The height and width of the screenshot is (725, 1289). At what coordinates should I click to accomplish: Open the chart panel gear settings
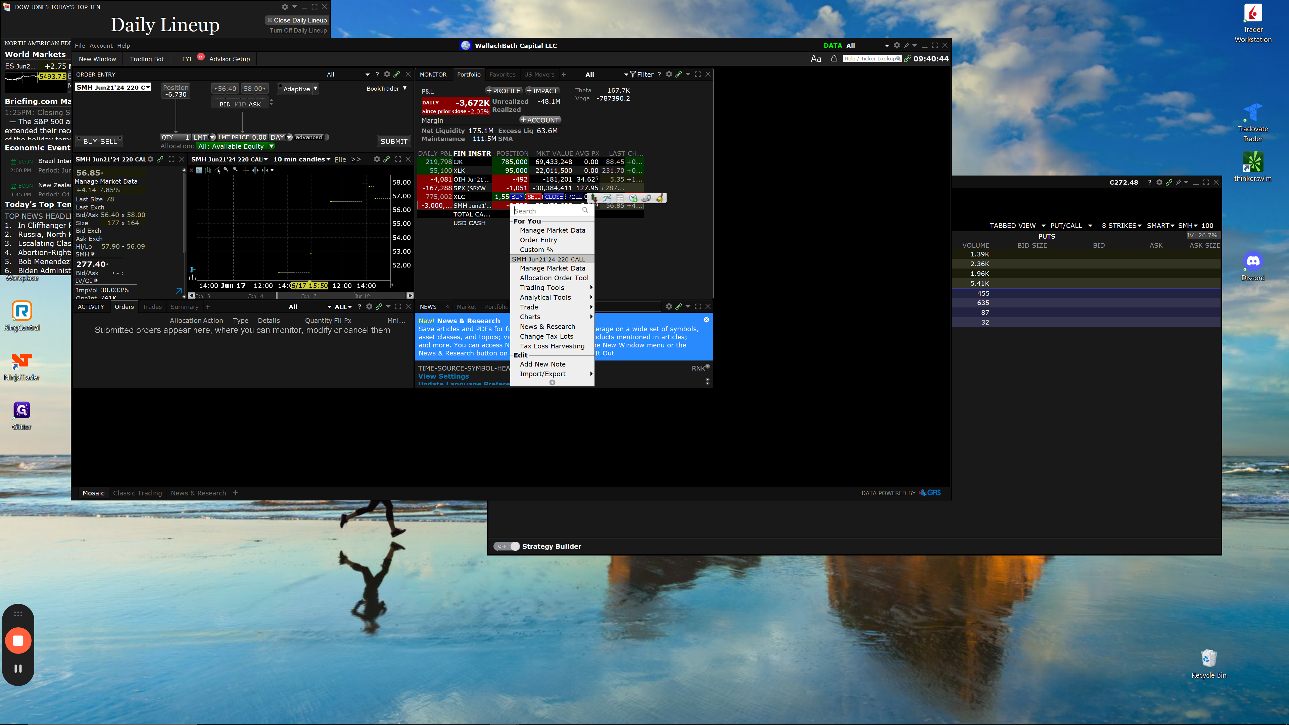pyautogui.click(x=377, y=159)
